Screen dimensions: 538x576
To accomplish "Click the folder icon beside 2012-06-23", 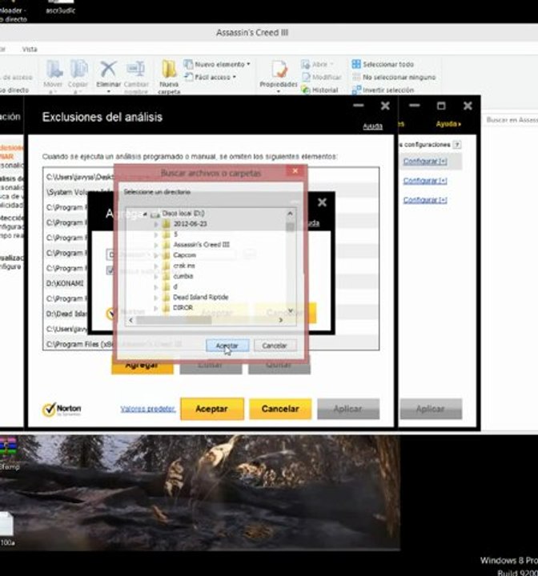I will pos(167,224).
